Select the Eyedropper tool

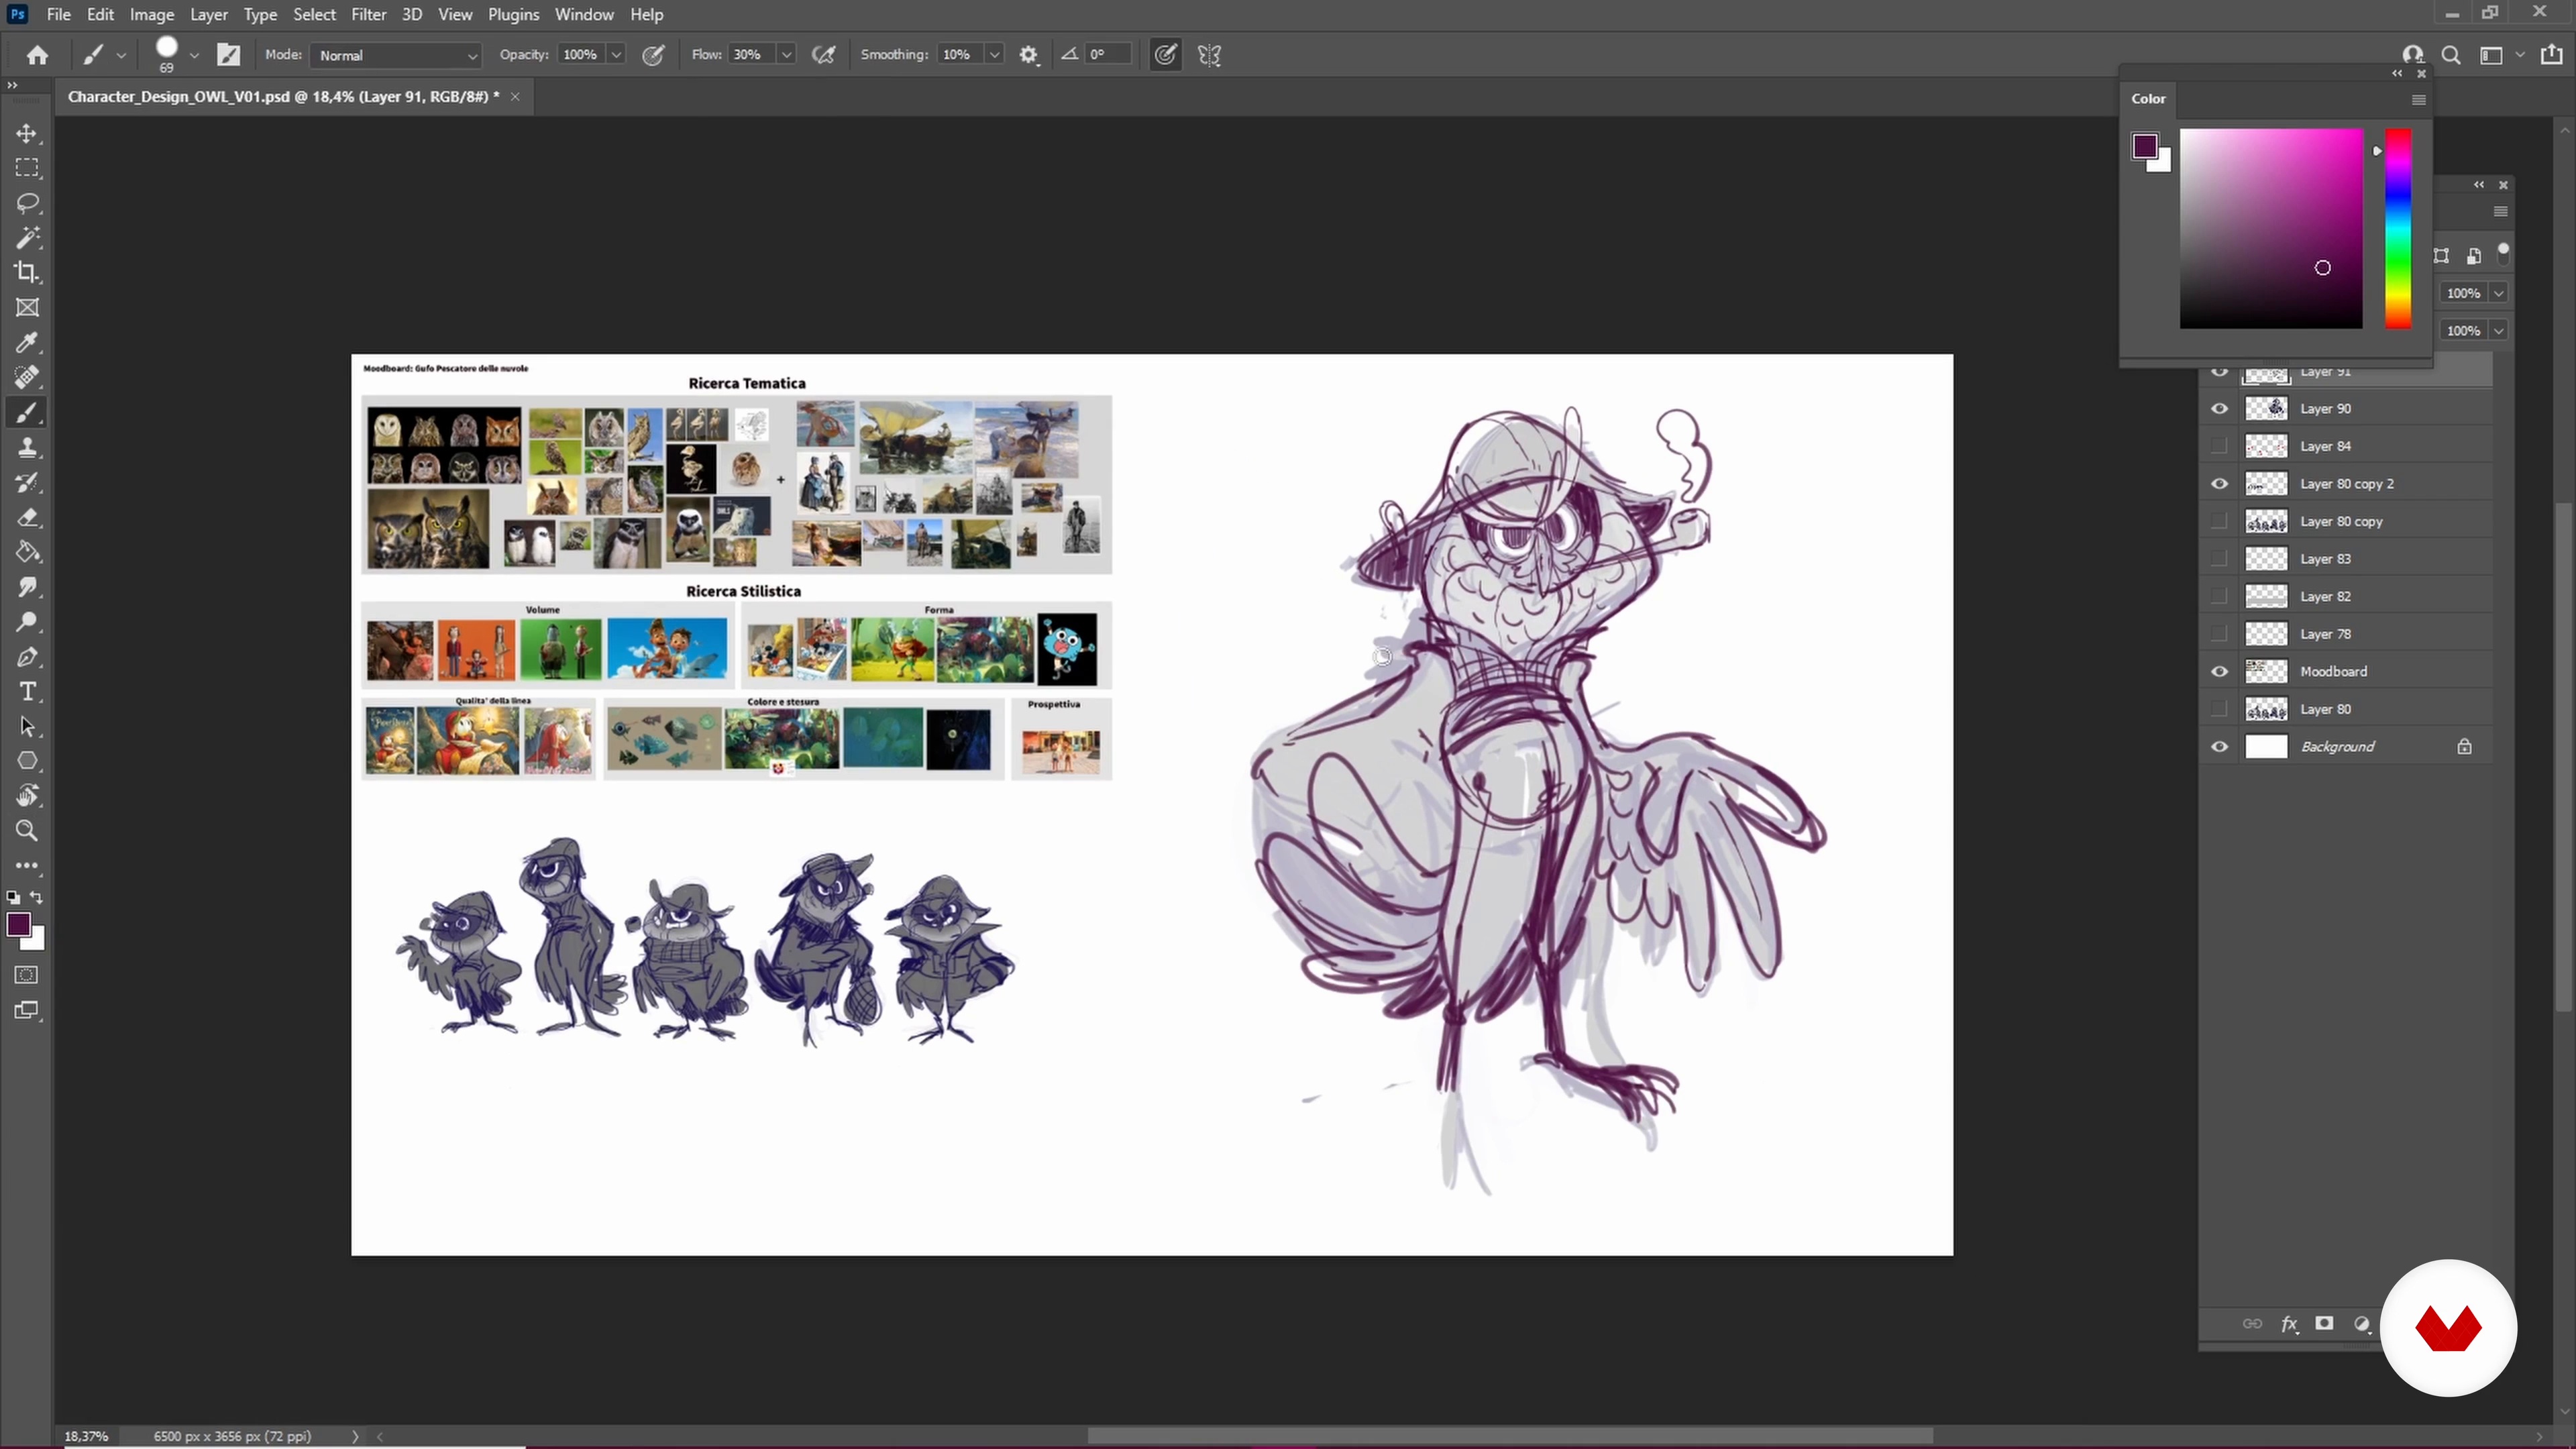(27, 343)
